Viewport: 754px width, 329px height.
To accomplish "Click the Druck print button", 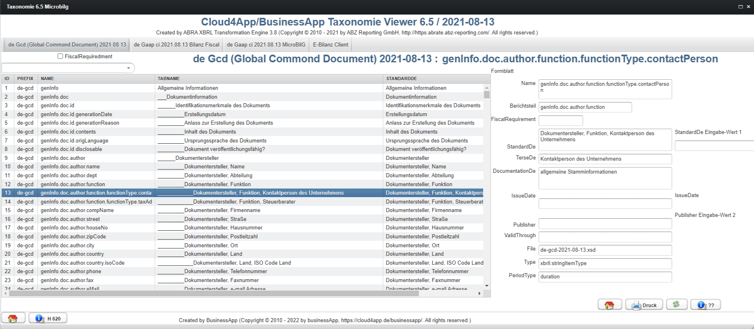I will 644,305.
